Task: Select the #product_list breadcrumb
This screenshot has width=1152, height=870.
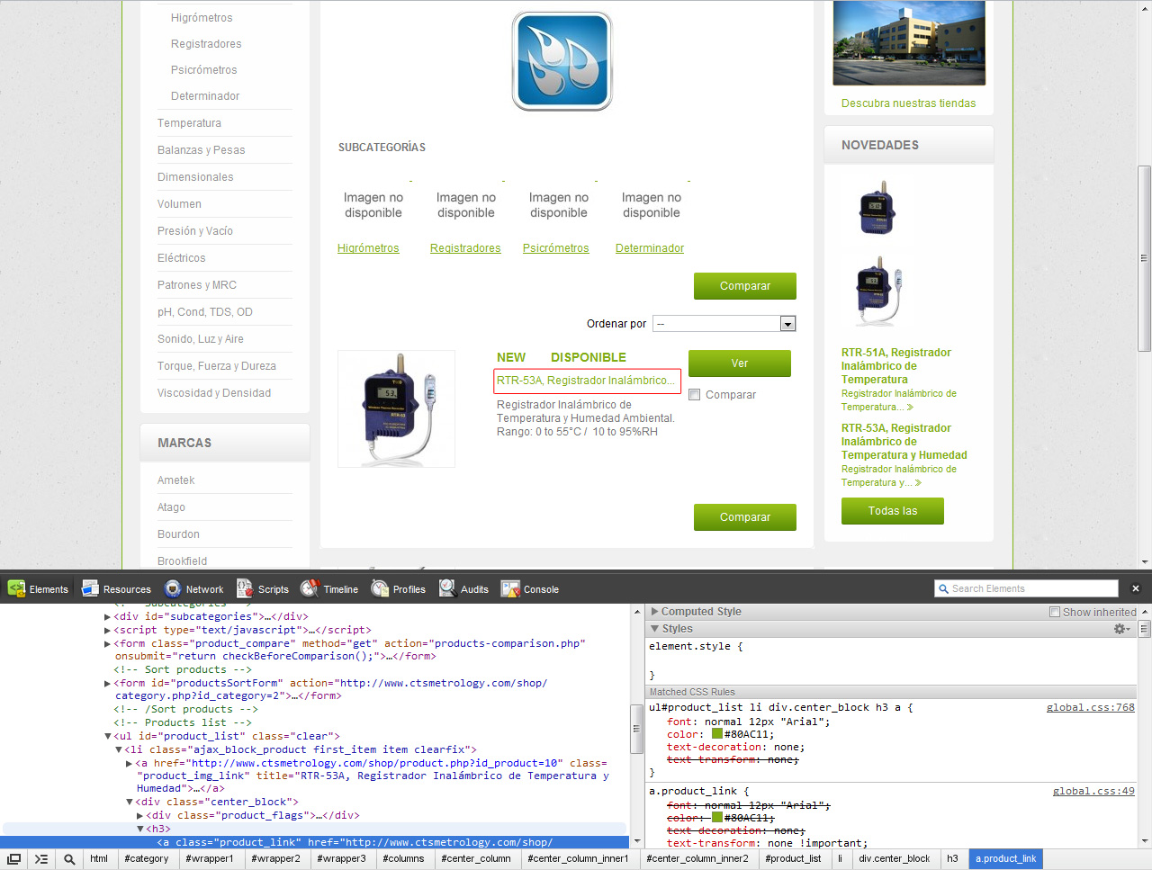Action: 793,859
